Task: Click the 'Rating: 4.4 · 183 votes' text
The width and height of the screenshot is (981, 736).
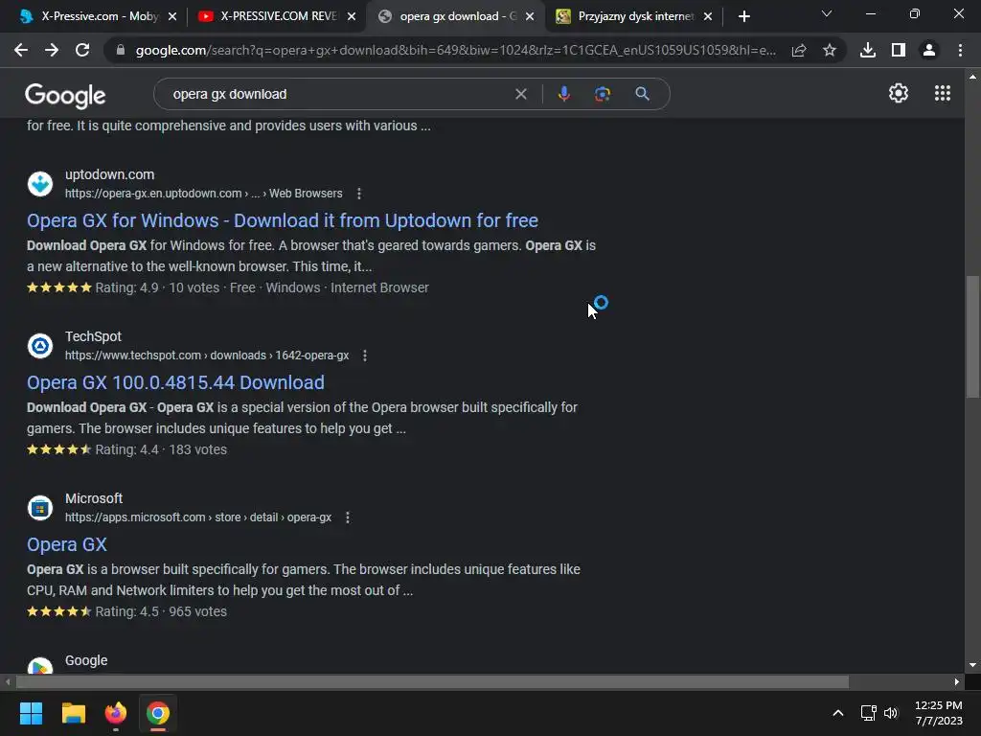Action: tap(161, 449)
